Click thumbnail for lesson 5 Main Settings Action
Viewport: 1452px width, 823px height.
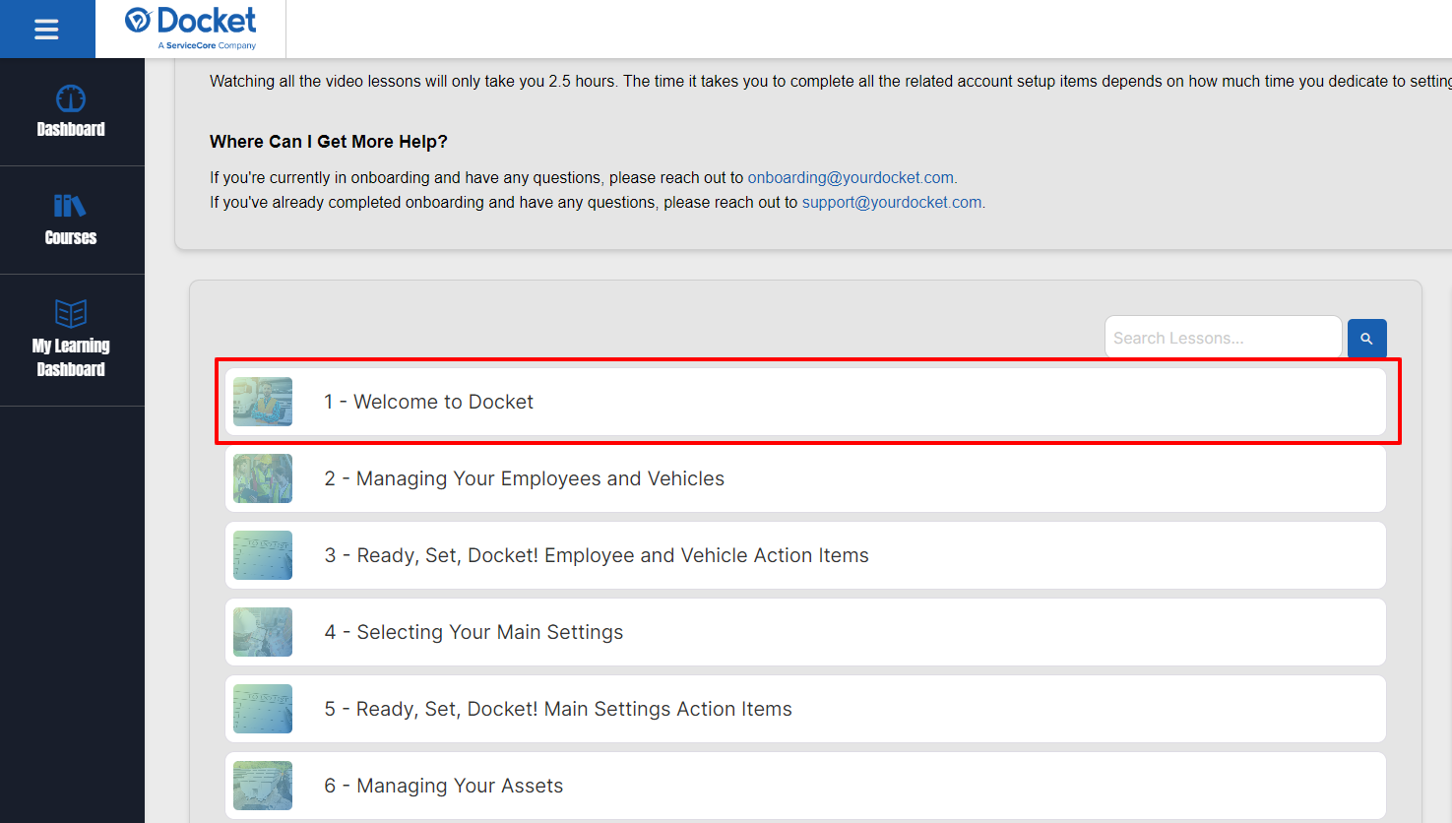click(263, 709)
